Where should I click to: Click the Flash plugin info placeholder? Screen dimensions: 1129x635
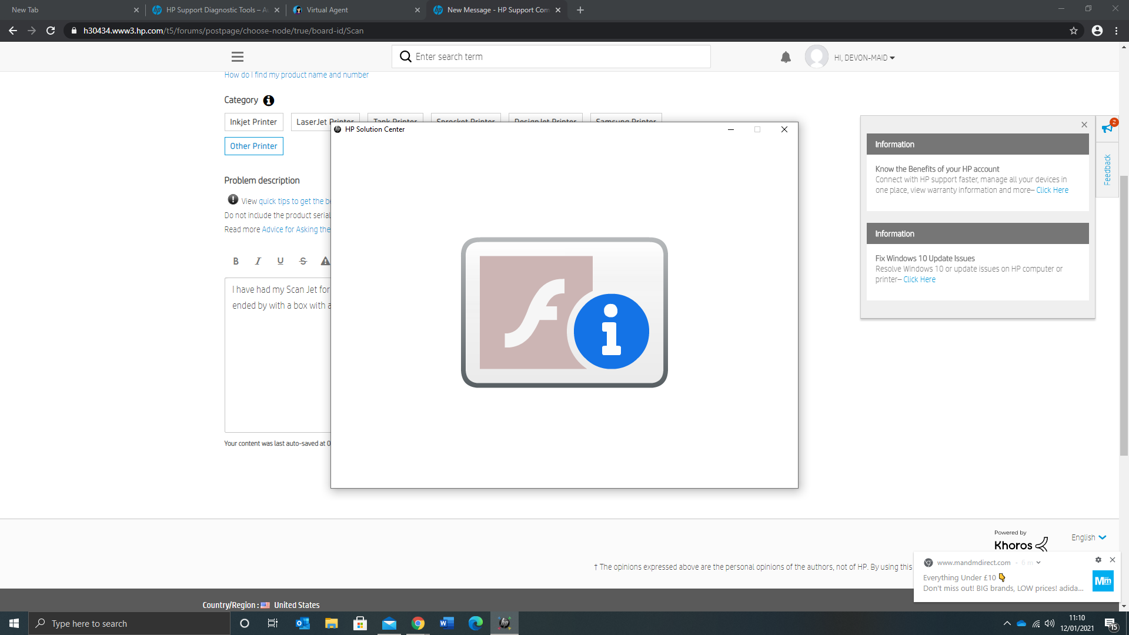(564, 312)
